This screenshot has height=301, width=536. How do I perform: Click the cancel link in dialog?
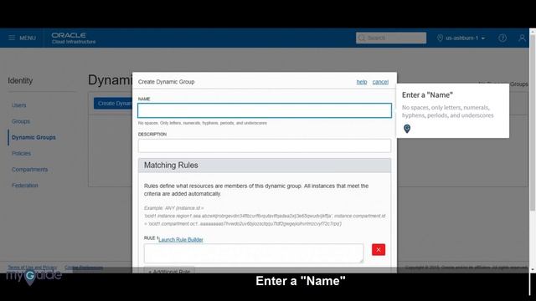pyautogui.click(x=380, y=82)
